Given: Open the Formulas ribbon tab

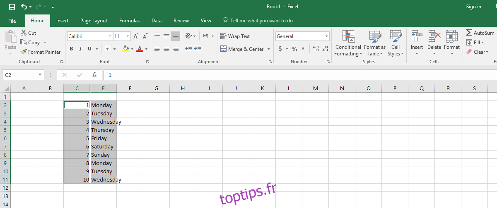Looking at the screenshot, I should [x=129, y=21].
